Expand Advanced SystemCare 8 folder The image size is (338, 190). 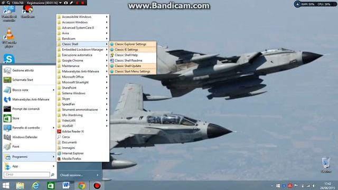83,28
